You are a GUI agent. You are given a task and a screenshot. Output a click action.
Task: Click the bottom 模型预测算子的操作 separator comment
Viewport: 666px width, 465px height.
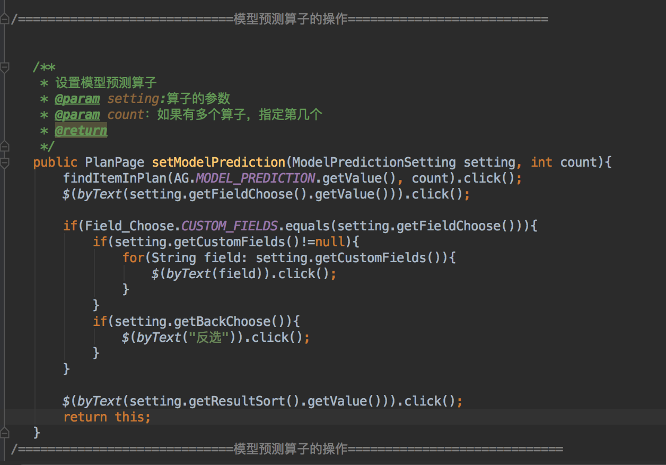(291, 449)
